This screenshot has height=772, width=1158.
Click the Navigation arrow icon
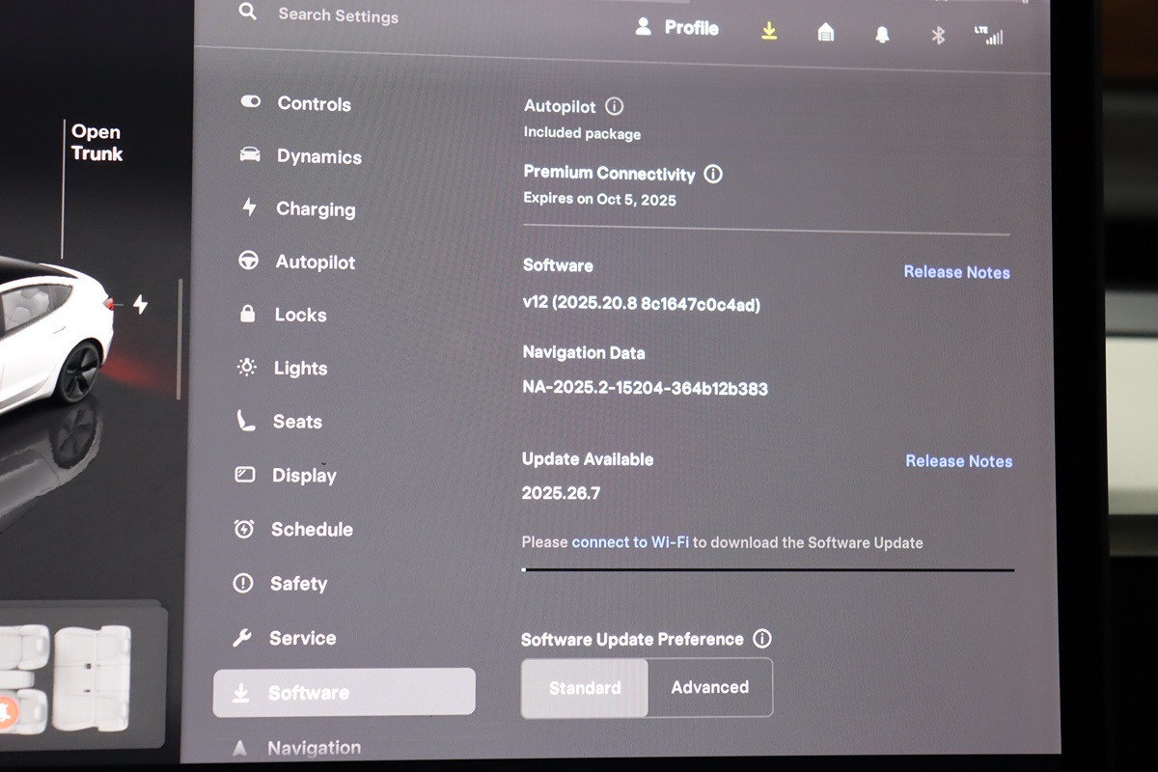[240, 748]
